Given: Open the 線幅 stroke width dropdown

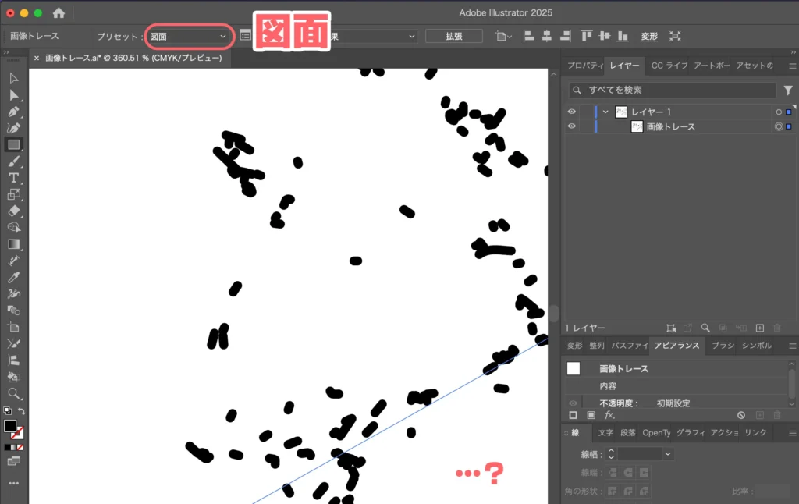Looking at the screenshot, I should [x=667, y=453].
